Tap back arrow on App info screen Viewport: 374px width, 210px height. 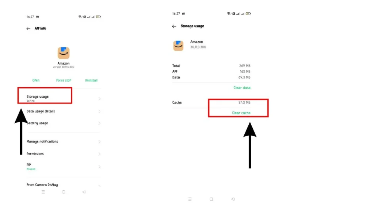point(28,28)
